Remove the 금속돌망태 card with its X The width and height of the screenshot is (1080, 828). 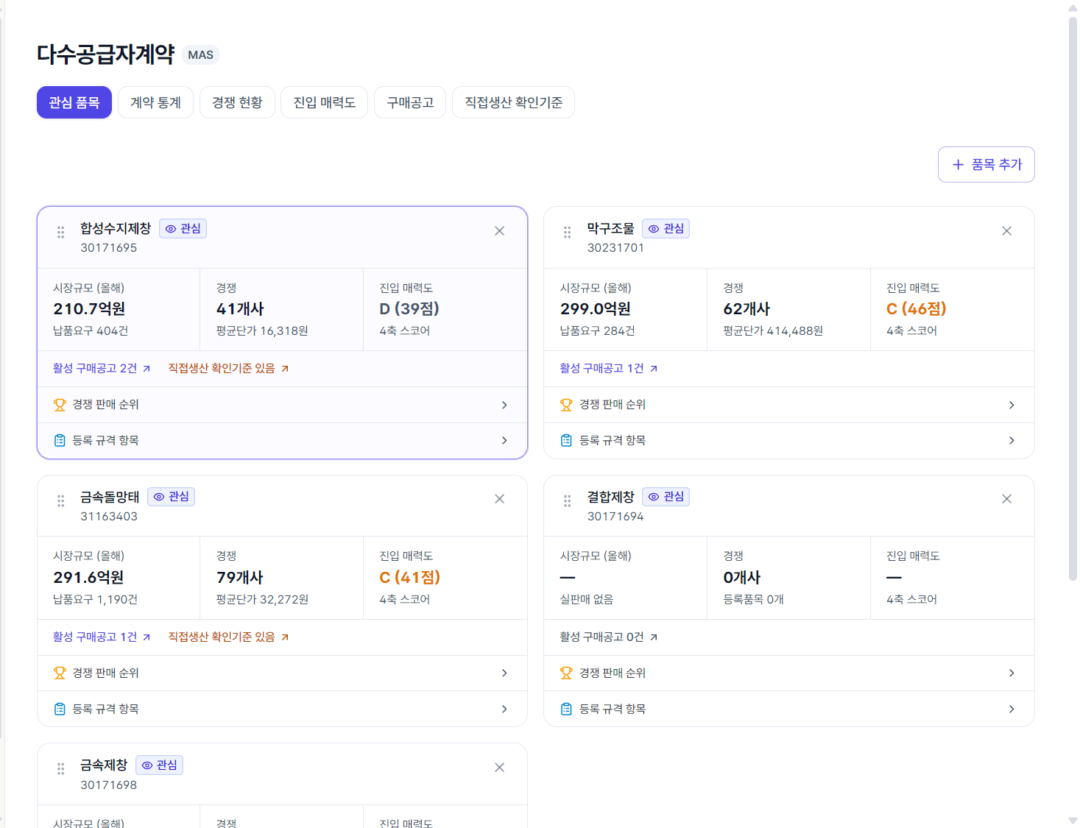pos(499,499)
